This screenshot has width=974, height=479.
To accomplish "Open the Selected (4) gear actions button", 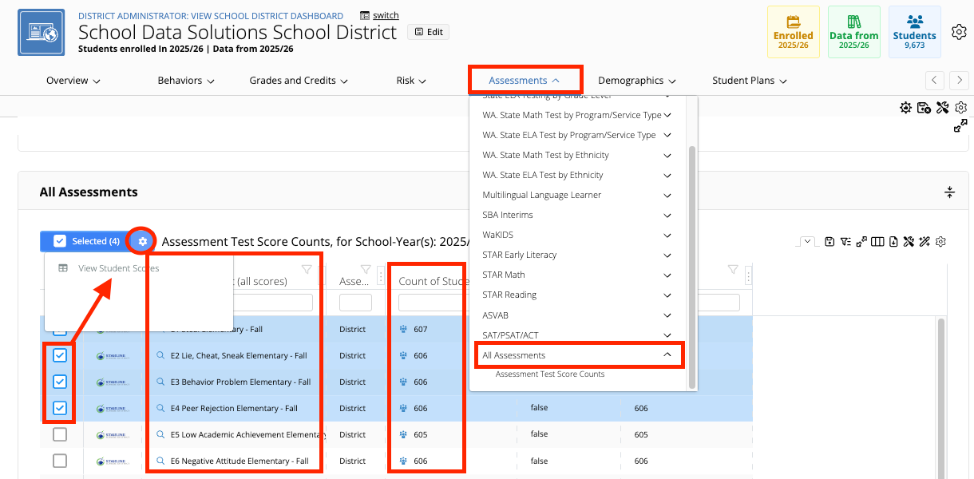I will point(143,241).
